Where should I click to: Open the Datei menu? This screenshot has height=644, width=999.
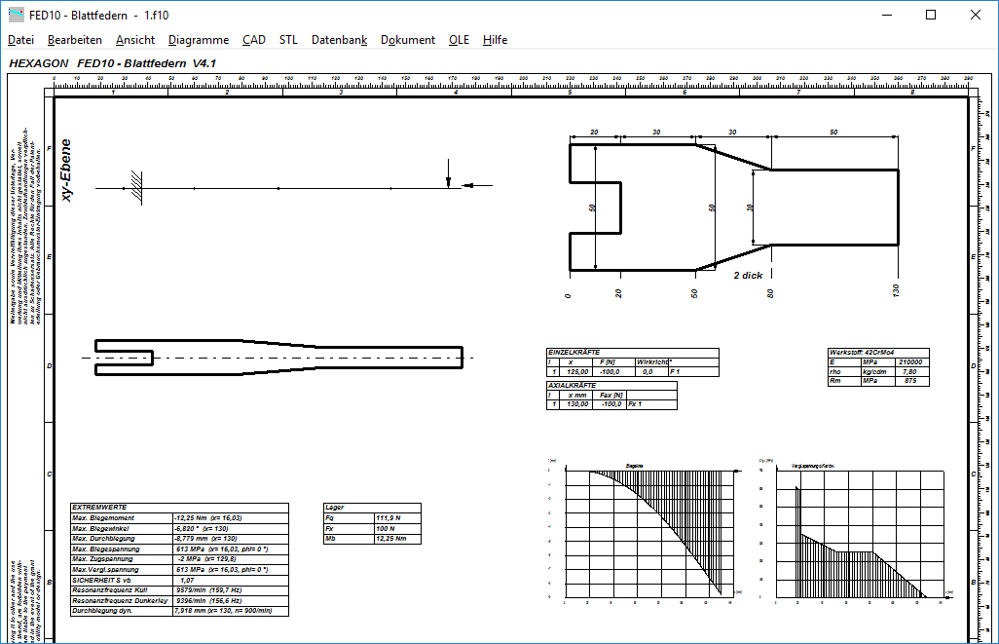pyautogui.click(x=20, y=40)
